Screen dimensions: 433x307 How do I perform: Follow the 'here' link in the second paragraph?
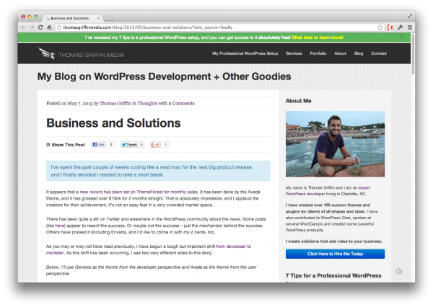point(60,226)
